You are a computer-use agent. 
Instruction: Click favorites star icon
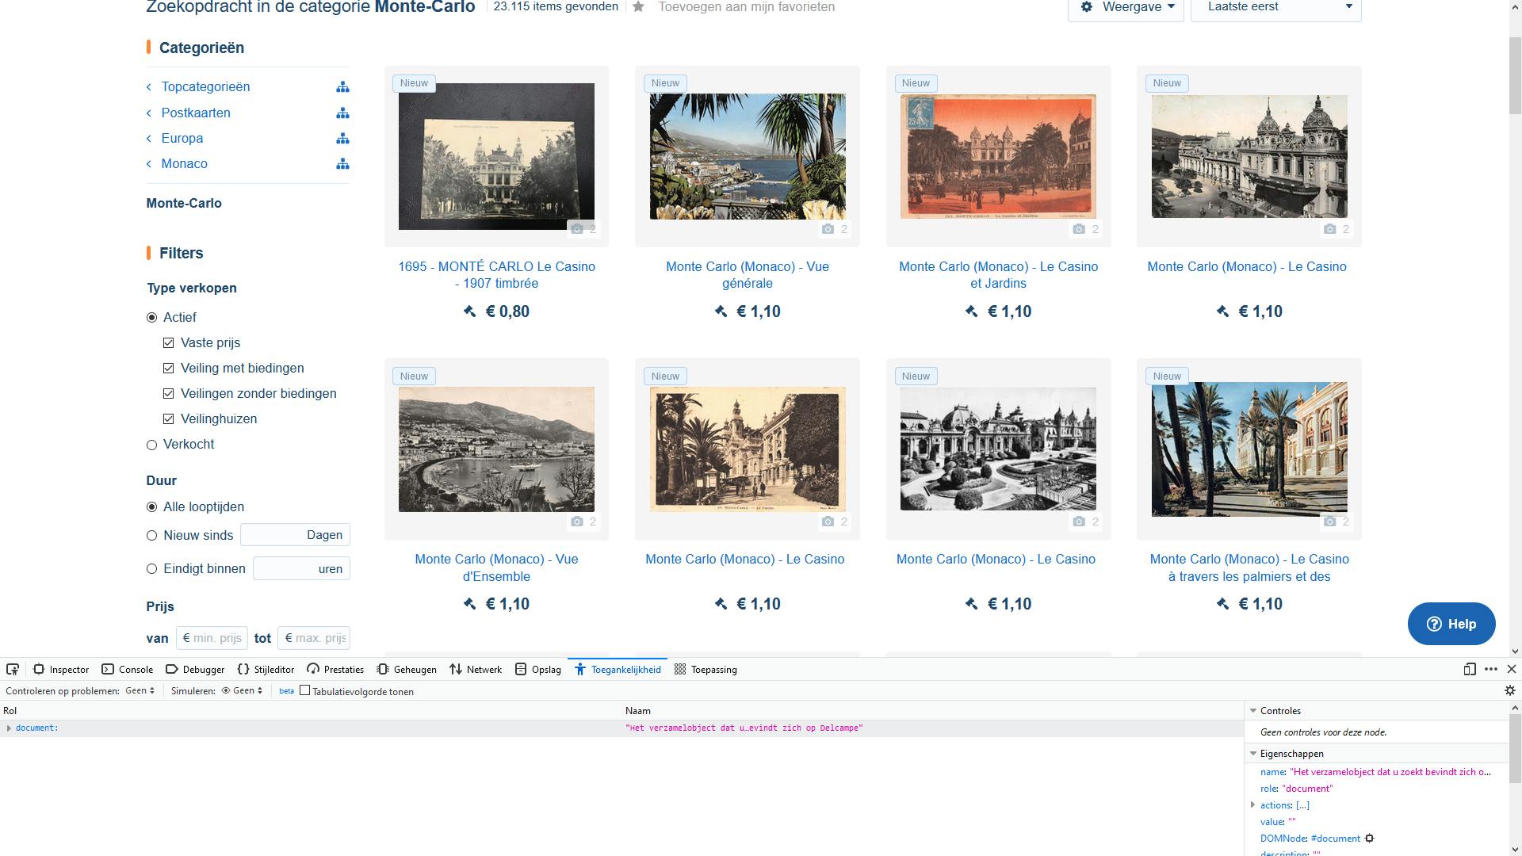tap(638, 7)
